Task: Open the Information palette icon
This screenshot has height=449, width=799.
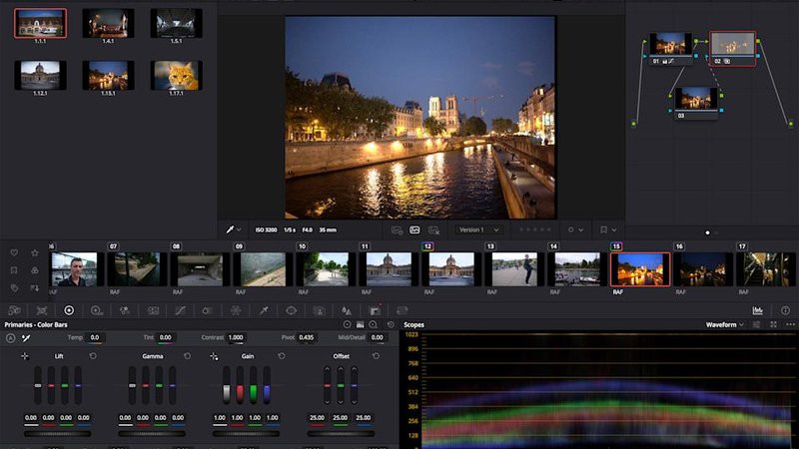Action: tap(785, 310)
